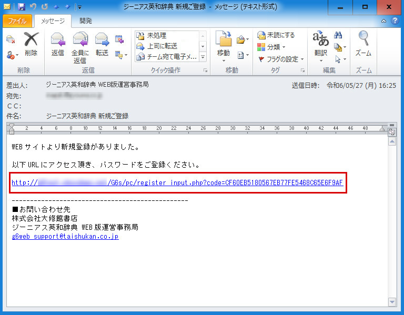Open the ファイル (File) tab
404x315 pixels.
coord(17,21)
